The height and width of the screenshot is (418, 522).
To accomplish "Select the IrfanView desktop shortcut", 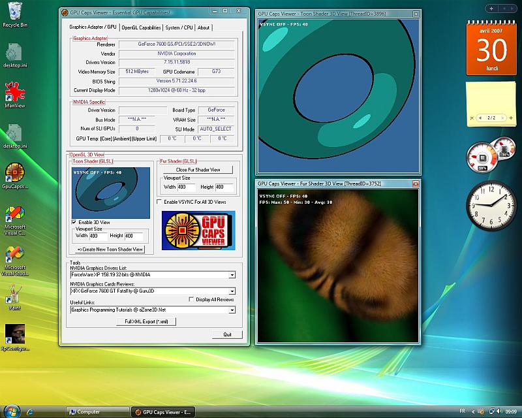I will point(14,95).
